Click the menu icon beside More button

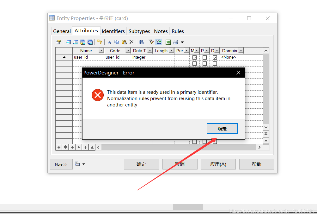point(77,164)
